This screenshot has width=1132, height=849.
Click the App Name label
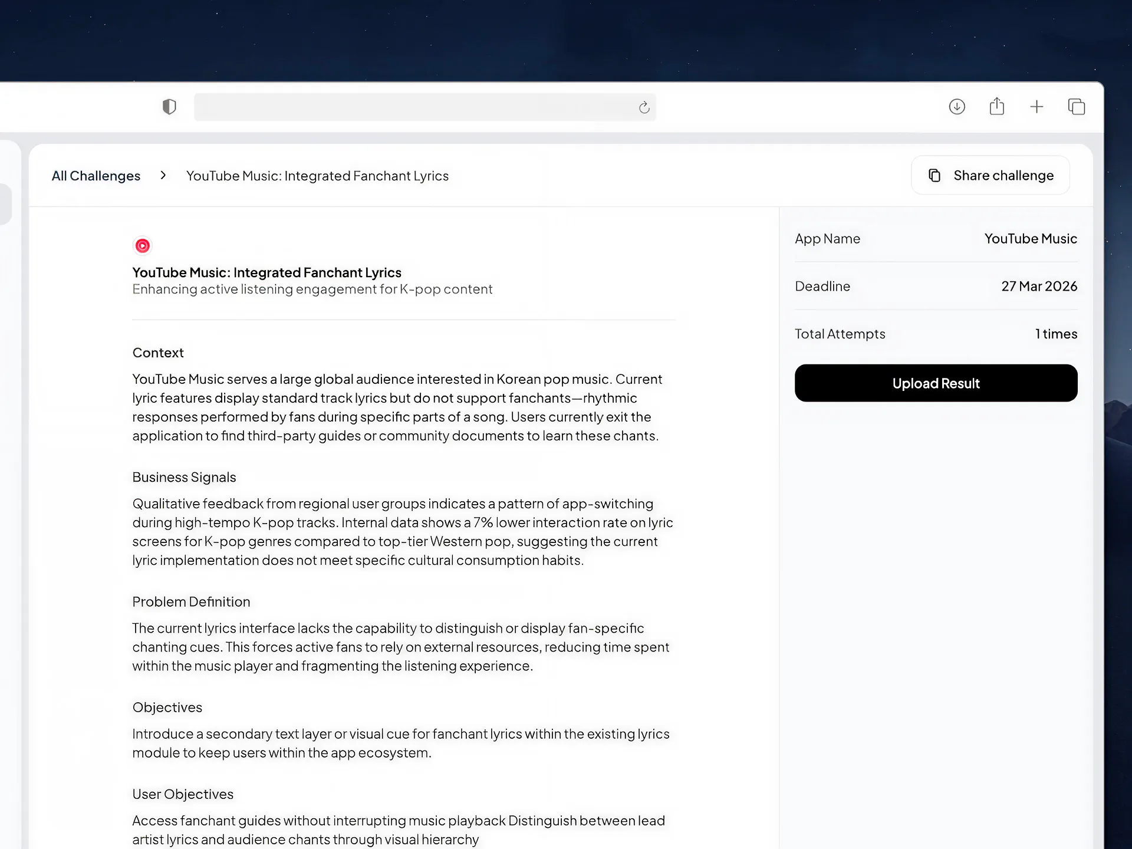coord(827,239)
